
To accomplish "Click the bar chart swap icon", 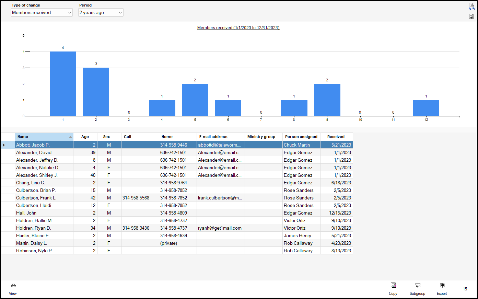I will (x=471, y=7).
